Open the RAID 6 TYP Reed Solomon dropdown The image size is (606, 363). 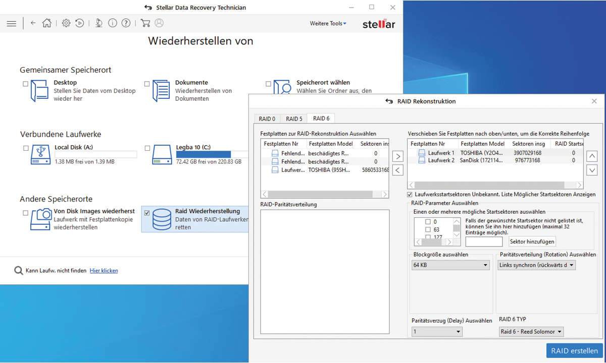coord(531,332)
